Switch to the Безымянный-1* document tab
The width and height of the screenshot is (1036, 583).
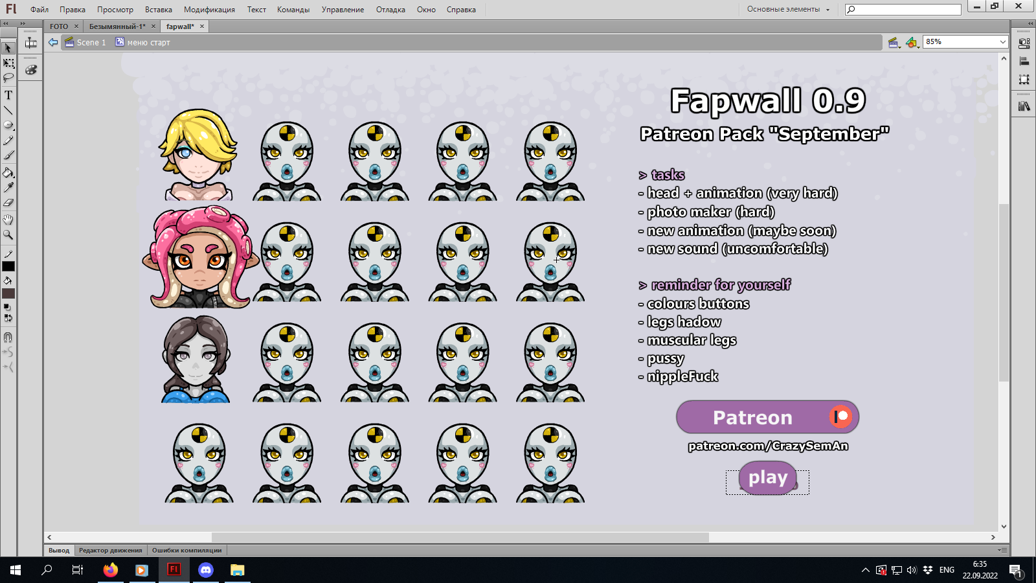tap(117, 27)
